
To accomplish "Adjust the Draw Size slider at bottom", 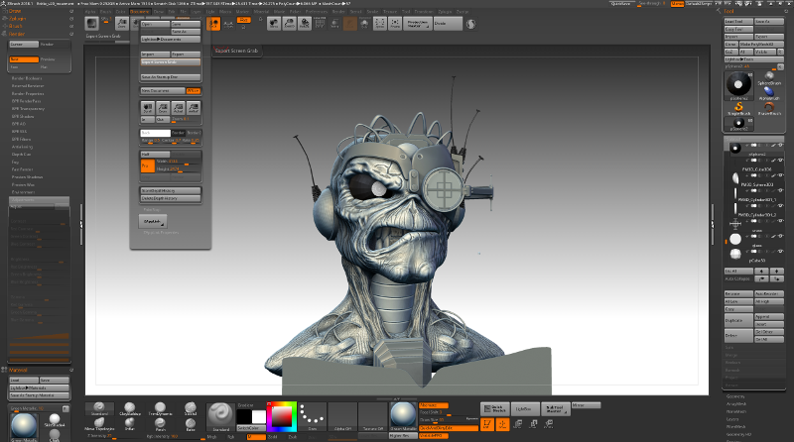I will click(449, 420).
